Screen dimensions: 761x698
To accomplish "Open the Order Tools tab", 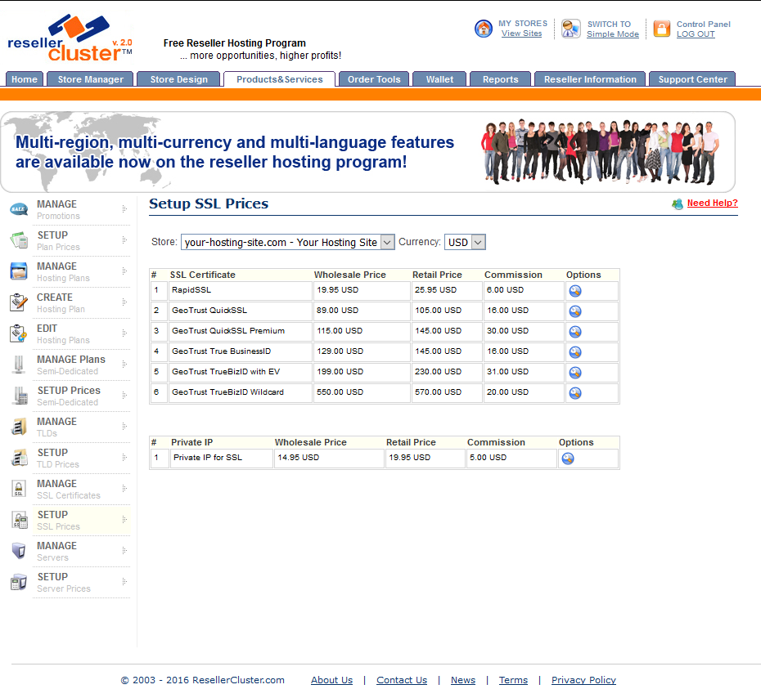I will tap(374, 79).
